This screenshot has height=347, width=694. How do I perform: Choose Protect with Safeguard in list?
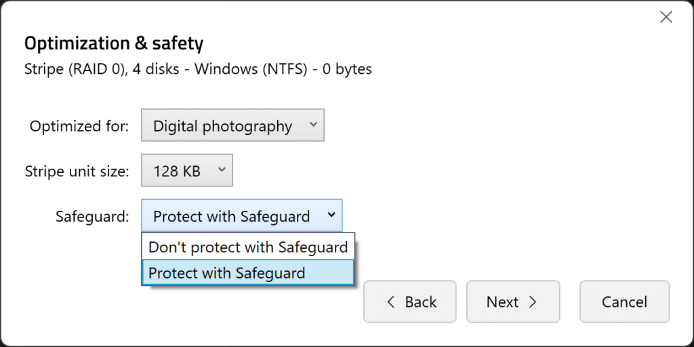tap(248, 272)
